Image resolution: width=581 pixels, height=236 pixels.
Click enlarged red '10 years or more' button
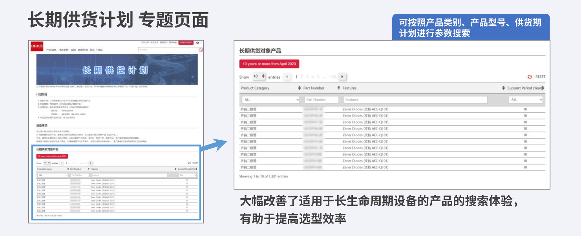click(x=269, y=64)
